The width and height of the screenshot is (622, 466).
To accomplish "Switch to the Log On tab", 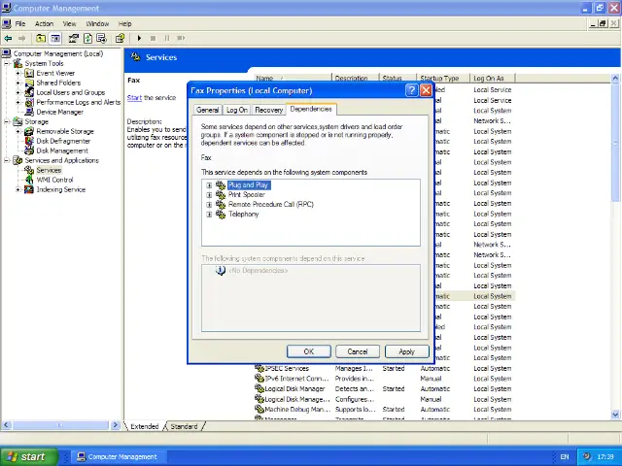I will click(x=237, y=110).
